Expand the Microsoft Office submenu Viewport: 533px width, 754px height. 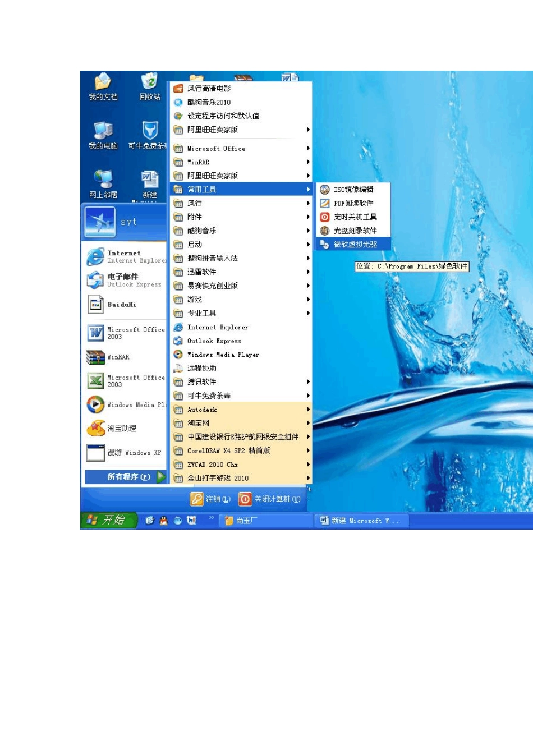pyautogui.click(x=241, y=148)
